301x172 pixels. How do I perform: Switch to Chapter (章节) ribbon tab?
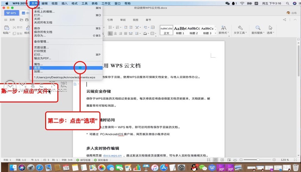148,20
